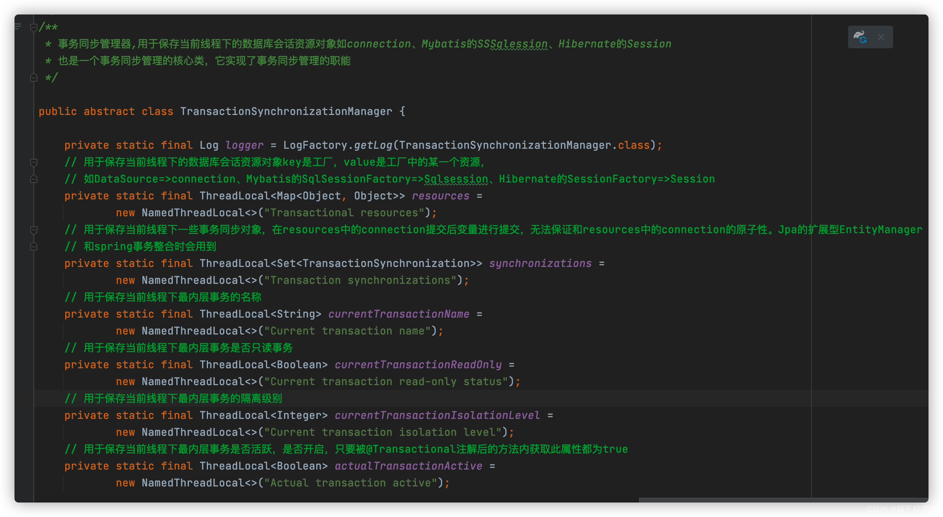Collapse comment starting with 用于保存当前线程下的数据库会话资源
The image size is (943, 517).
[34, 162]
